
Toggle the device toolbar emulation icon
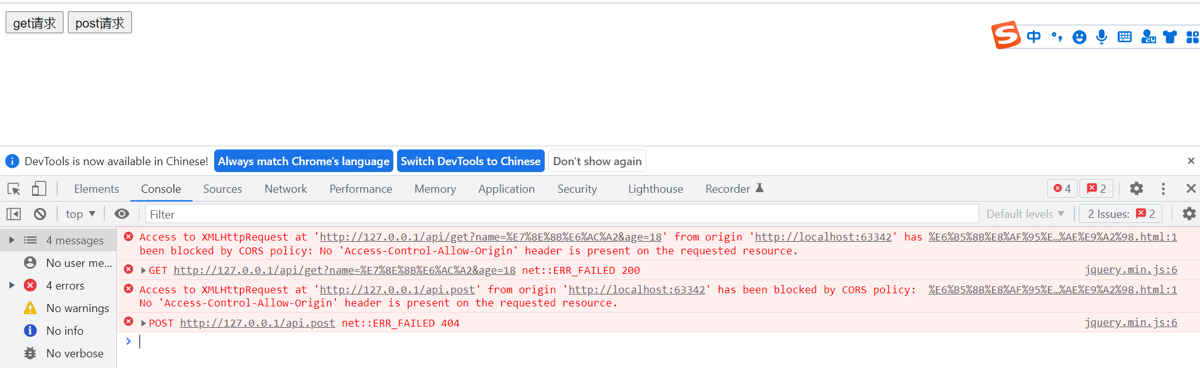point(39,188)
